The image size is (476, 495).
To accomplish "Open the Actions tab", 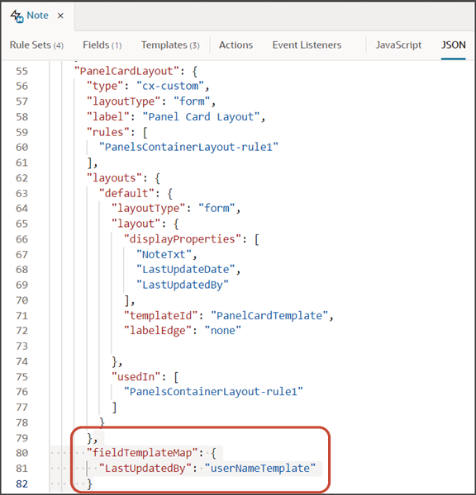I will point(236,45).
